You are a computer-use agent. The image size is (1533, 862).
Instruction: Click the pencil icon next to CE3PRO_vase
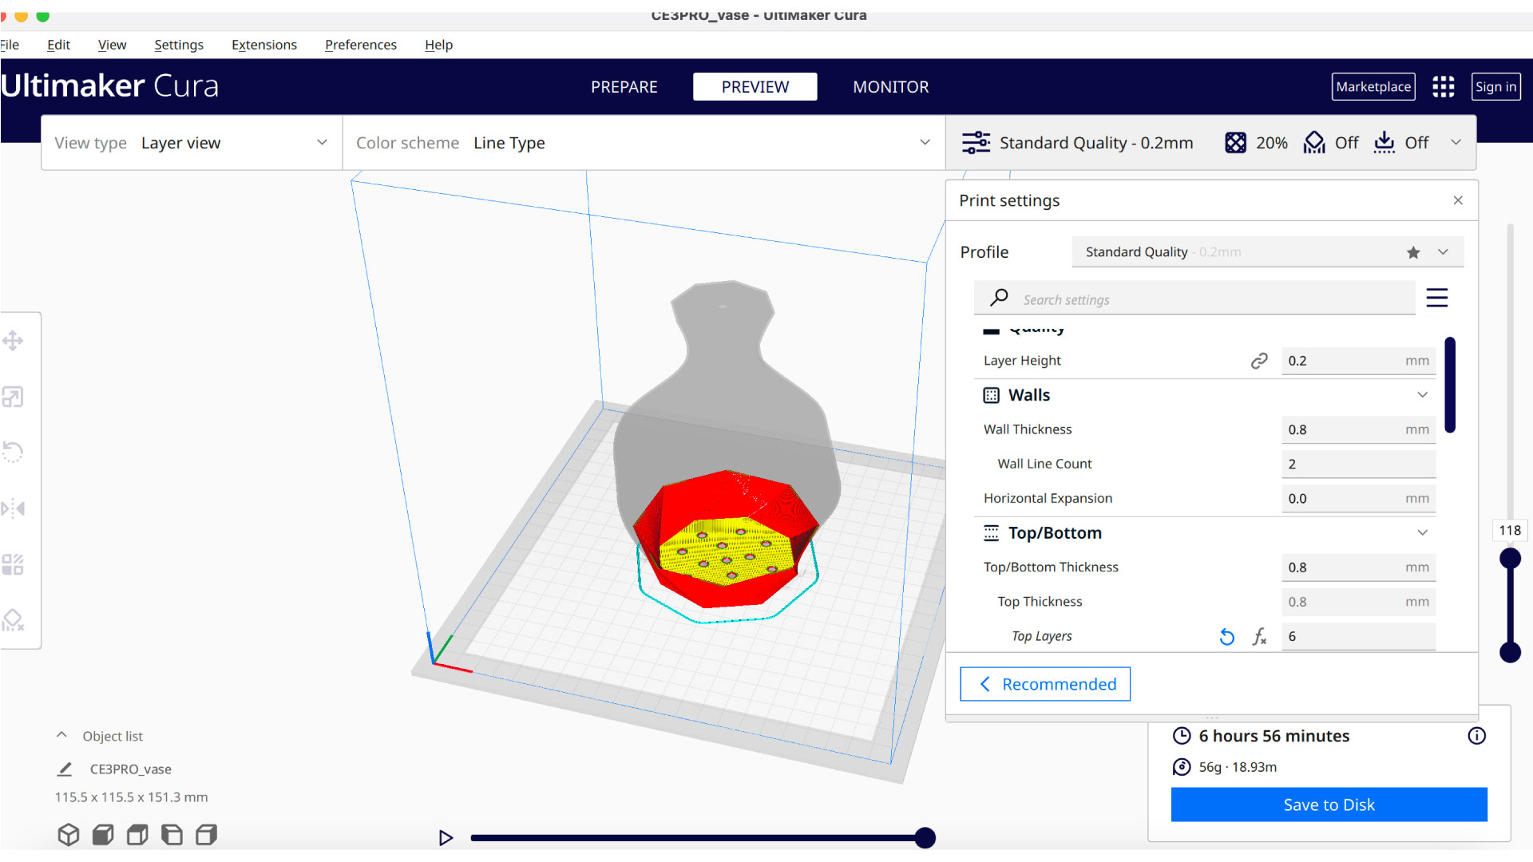[65, 769]
